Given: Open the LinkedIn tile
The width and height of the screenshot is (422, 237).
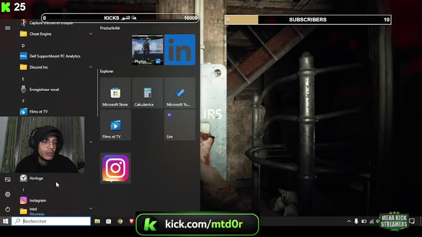Looking at the screenshot, I should [x=180, y=50].
